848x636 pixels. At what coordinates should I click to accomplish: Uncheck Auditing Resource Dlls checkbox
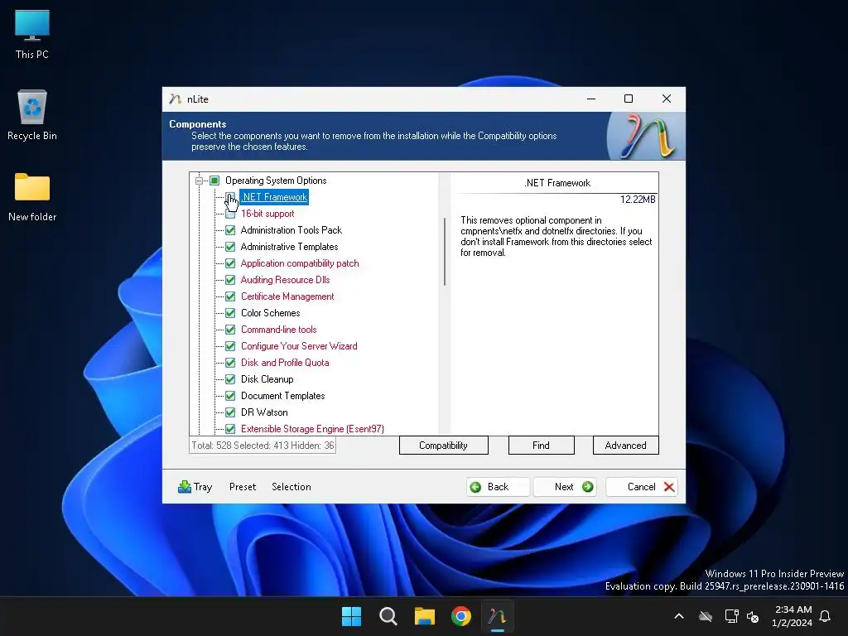pos(230,280)
